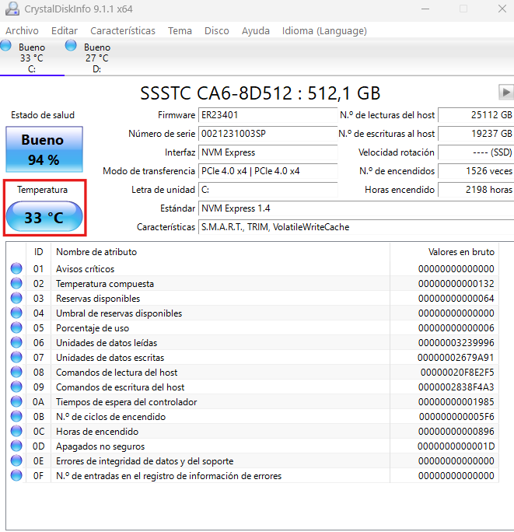The height and width of the screenshot is (532, 514).
Task: Click the host reads value 25112 GB
Action: [476, 115]
